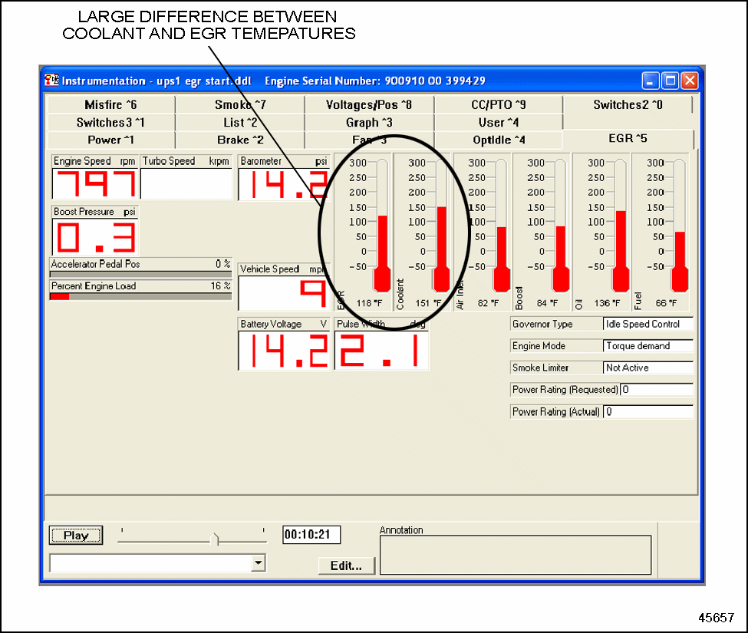Select the EGR ^5 tab
748x633 pixels.
coord(627,140)
